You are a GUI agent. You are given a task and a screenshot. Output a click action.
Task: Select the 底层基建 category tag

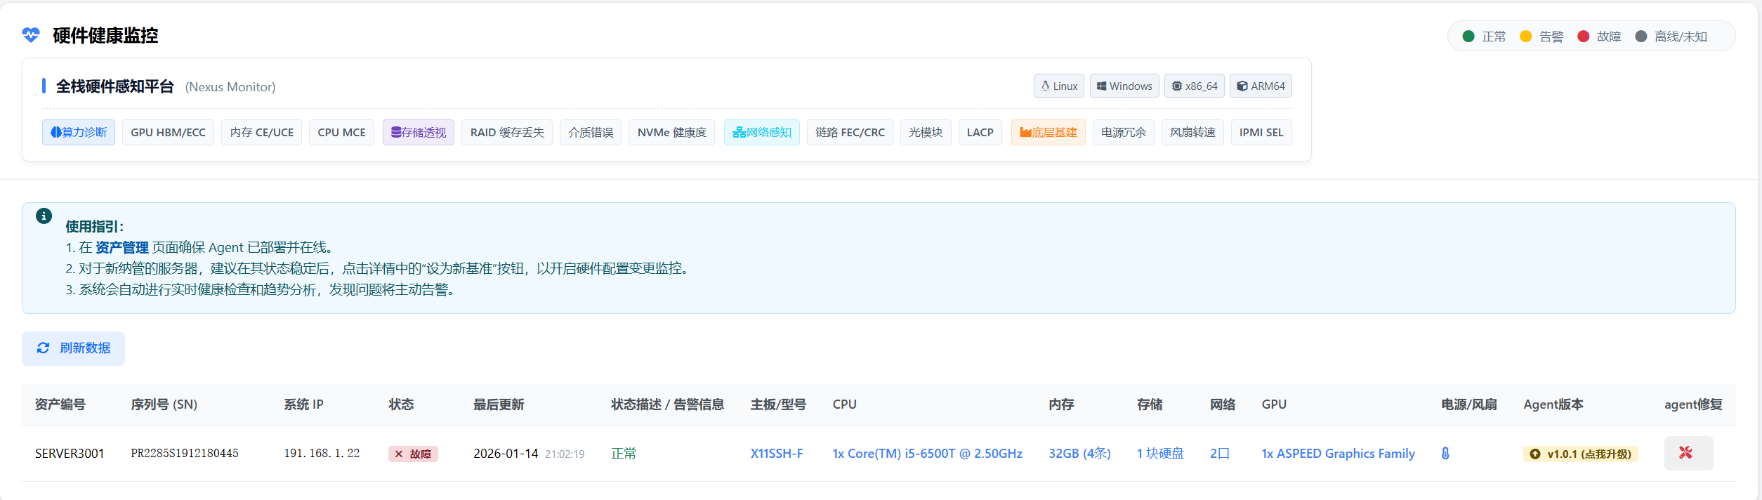click(x=1048, y=133)
